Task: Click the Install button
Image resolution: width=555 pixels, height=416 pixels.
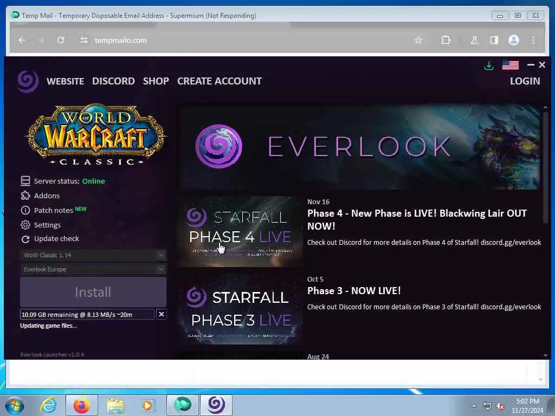Action: pos(93,292)
